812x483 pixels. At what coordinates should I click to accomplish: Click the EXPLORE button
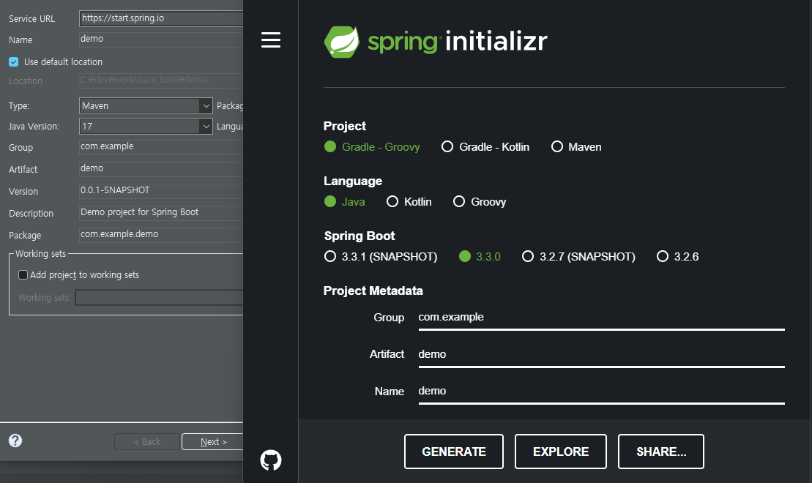point(561,452)
